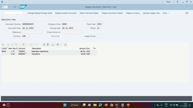Click the Views icon in grid toolbar
The height and width of the screenshot is (108, 193).
[x=48, y=45]
